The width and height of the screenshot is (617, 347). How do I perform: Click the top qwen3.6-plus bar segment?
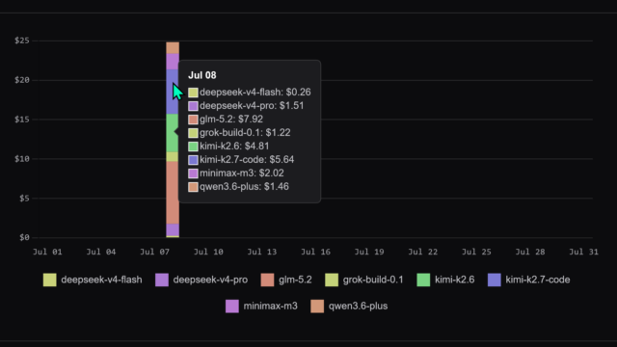173,47
